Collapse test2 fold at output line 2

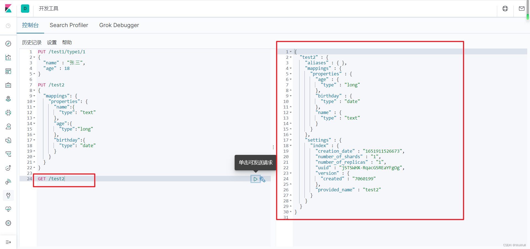click(x=291, y=57)
